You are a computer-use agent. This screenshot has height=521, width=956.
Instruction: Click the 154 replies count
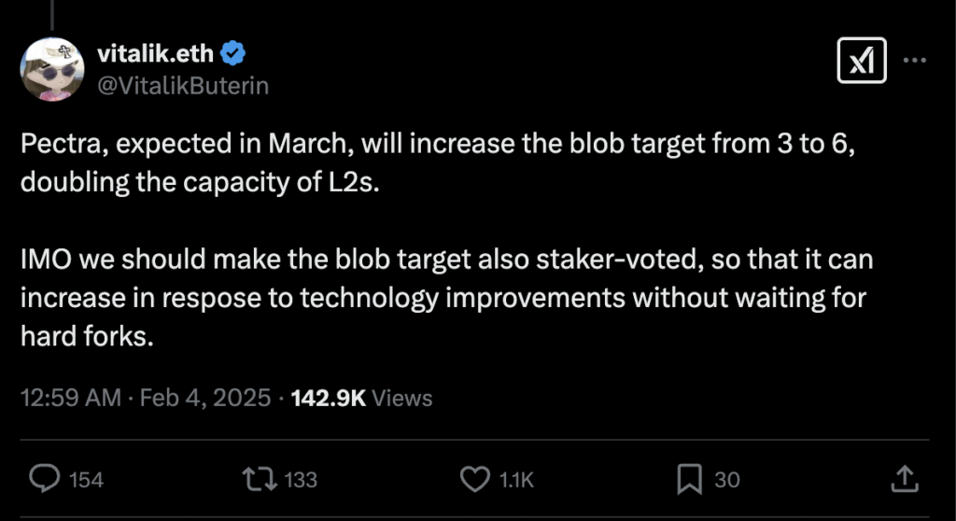tap(87, 480)
